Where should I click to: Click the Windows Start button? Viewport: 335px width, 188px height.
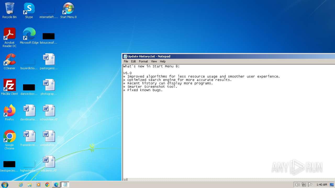(5, 185)
